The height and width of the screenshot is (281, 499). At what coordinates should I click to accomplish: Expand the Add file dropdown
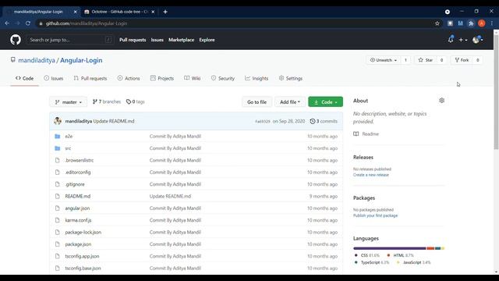click(290, 102)
